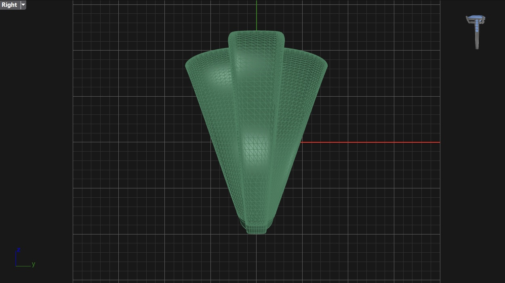
Task: Click the ring model thumbnail preview
Action: [x=476, y=32]
